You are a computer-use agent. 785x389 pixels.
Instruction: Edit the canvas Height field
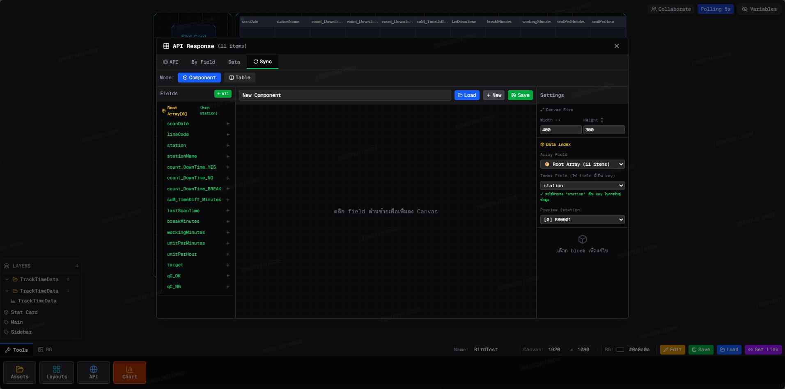[x=604, y=130]
